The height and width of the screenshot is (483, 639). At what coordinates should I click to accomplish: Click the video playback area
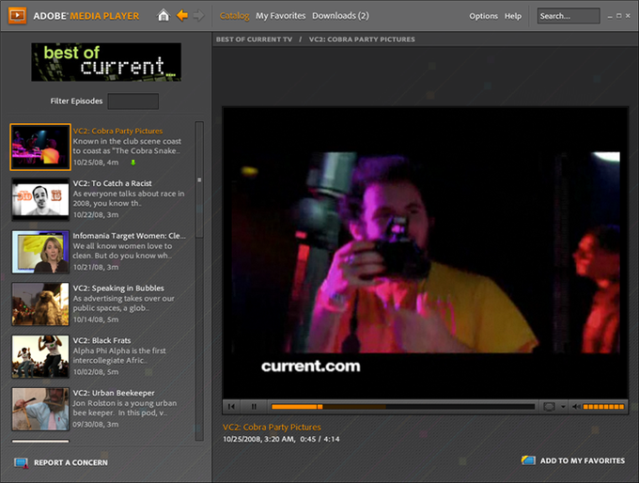[x=425, y=253]
